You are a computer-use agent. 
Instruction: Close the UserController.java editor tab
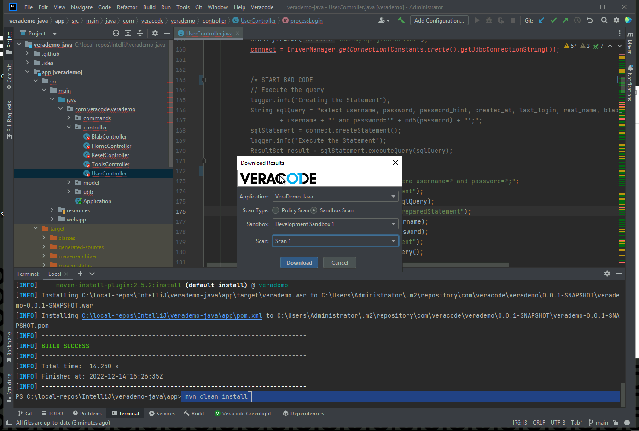click(x=238, y=33)
